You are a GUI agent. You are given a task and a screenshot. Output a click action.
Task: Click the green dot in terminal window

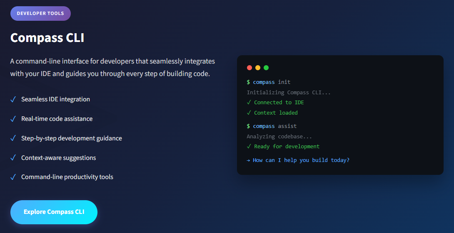pyautogui.click(x=266, y=68)
